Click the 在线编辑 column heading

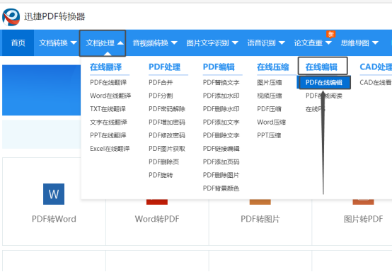click(x=321, y=67)
